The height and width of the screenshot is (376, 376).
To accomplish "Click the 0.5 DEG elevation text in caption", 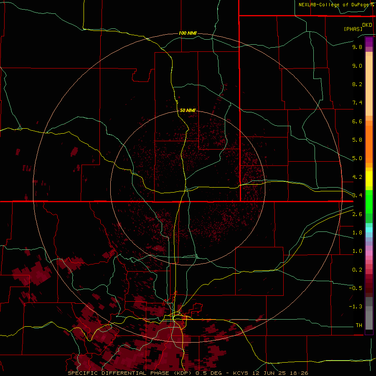I will coord(208,373).
